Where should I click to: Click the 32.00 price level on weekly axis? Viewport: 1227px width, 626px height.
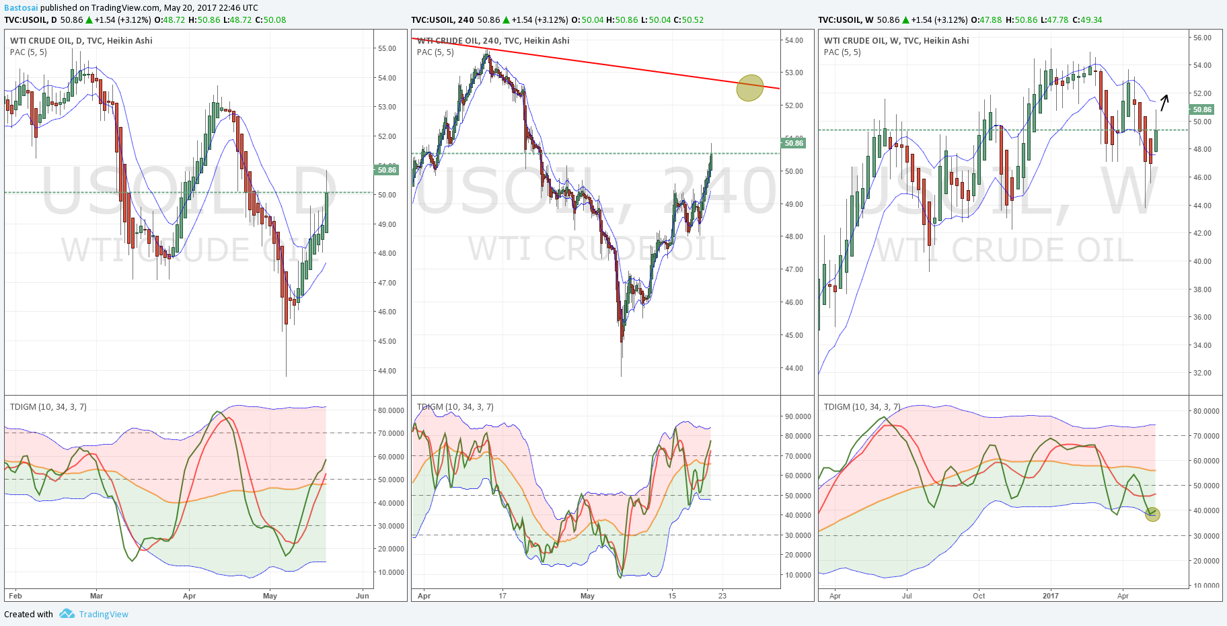tap(1202, 373)
